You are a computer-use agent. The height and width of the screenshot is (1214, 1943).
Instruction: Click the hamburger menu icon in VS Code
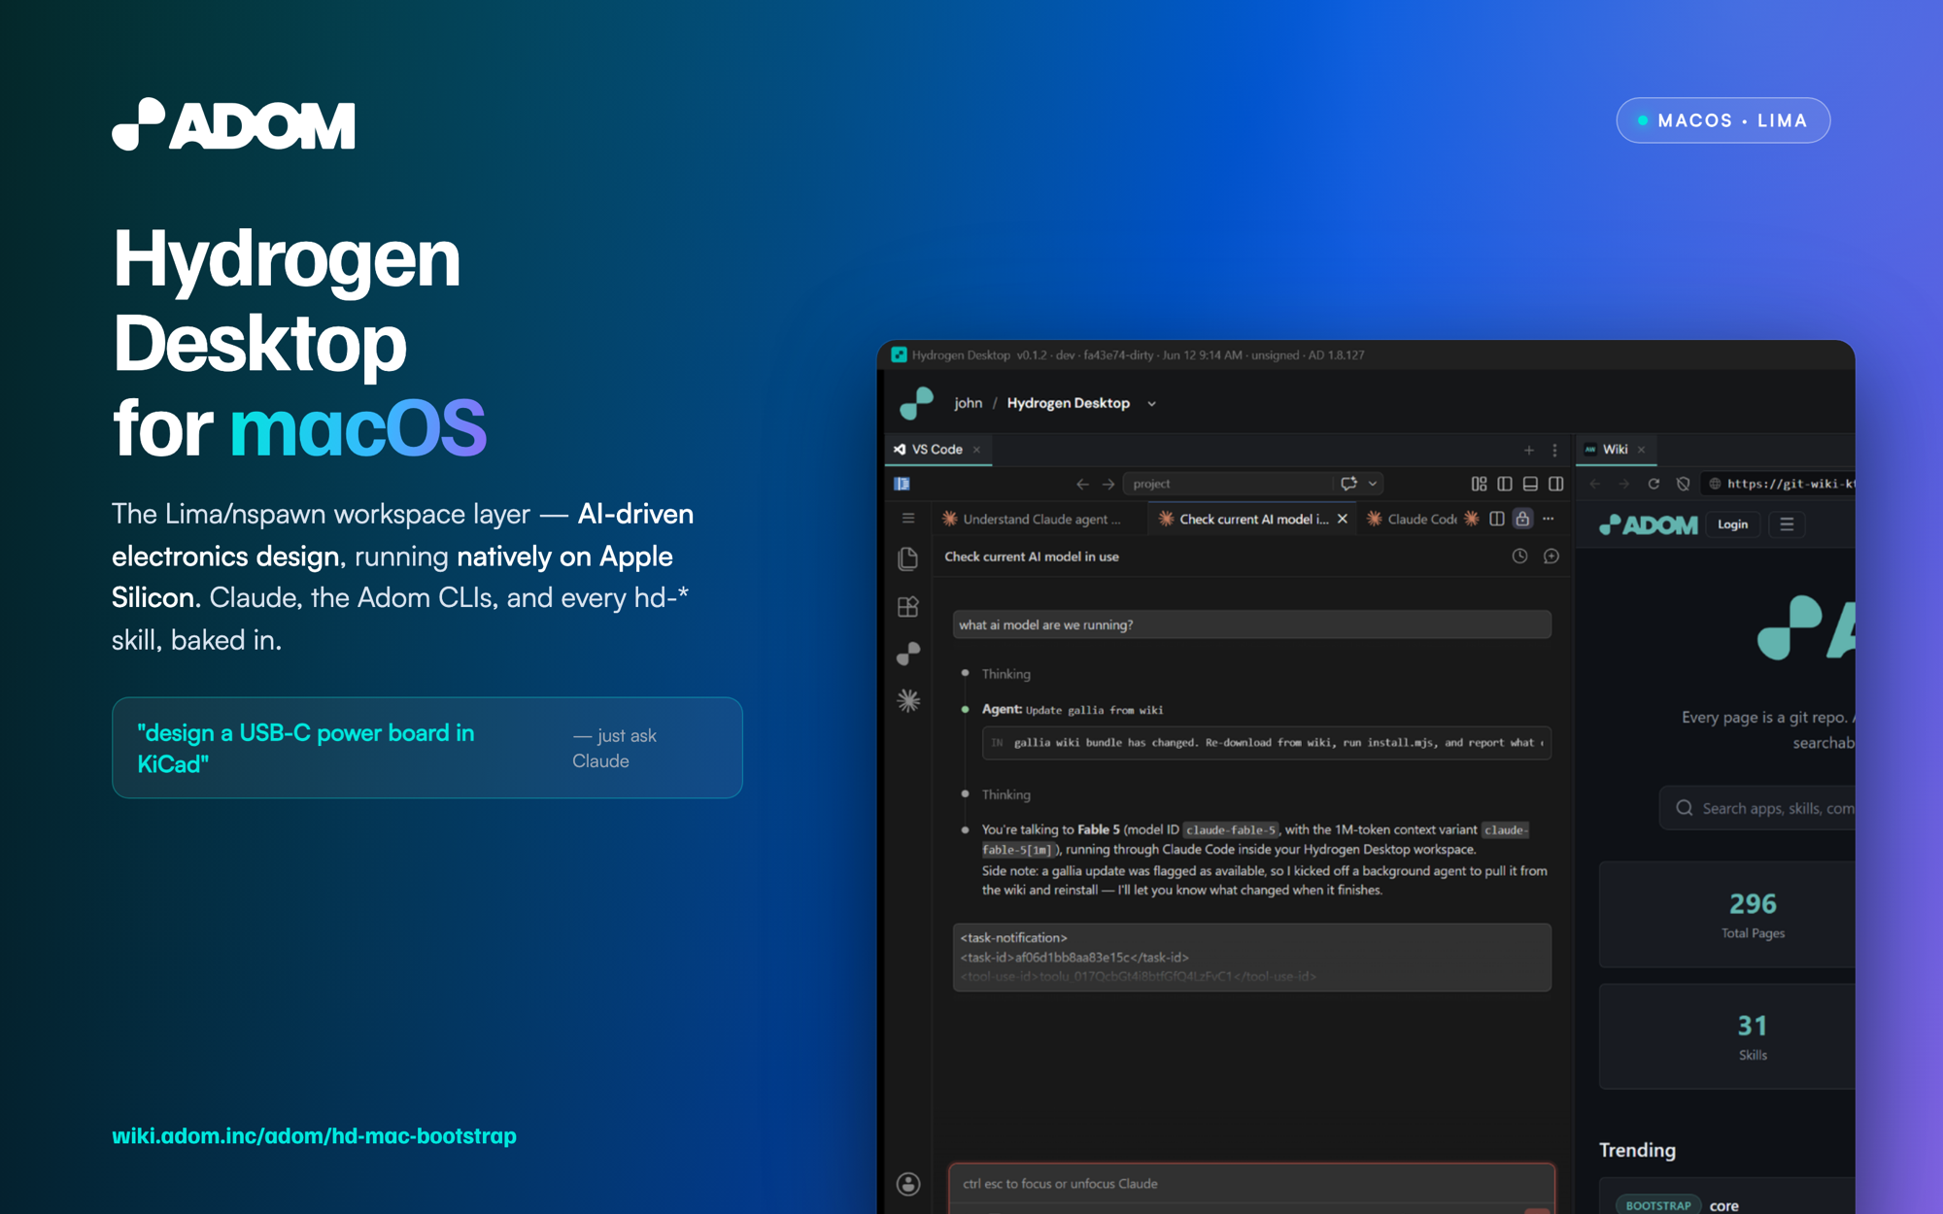(x=907, y=519)
